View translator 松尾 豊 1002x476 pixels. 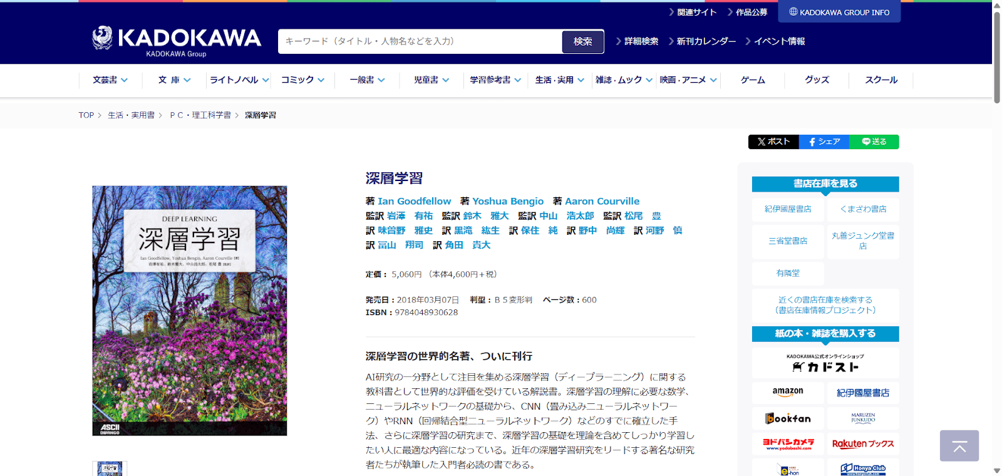tap(643, 215)
